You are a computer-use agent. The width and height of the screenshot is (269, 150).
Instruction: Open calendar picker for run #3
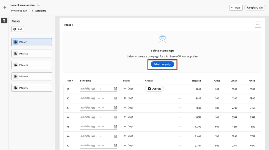[x=115, y=108]
